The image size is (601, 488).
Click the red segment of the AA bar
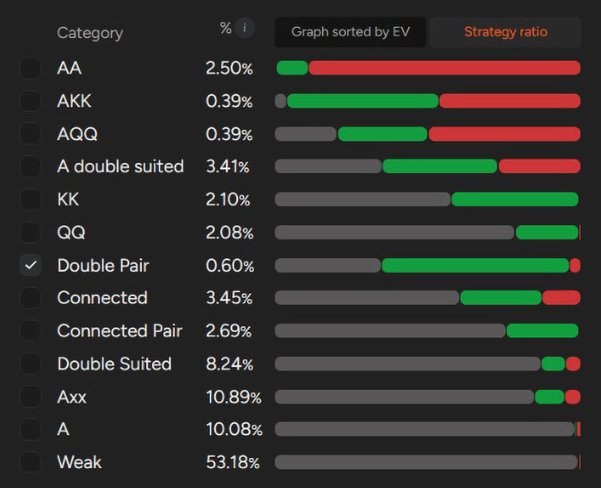444,68
